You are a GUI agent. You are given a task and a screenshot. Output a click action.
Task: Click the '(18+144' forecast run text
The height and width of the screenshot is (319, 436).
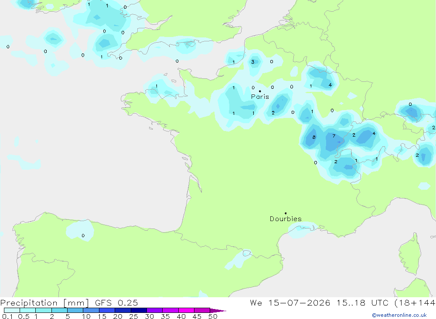tap(415, 303)
